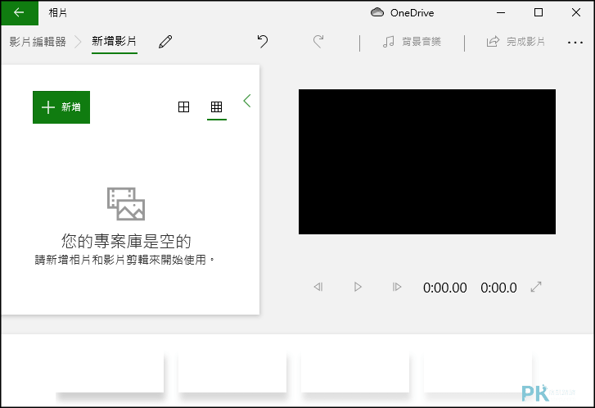Go back using the green arrow button
Image resolution: width=595 pixels, height=408 pixels.
(20, 12)
